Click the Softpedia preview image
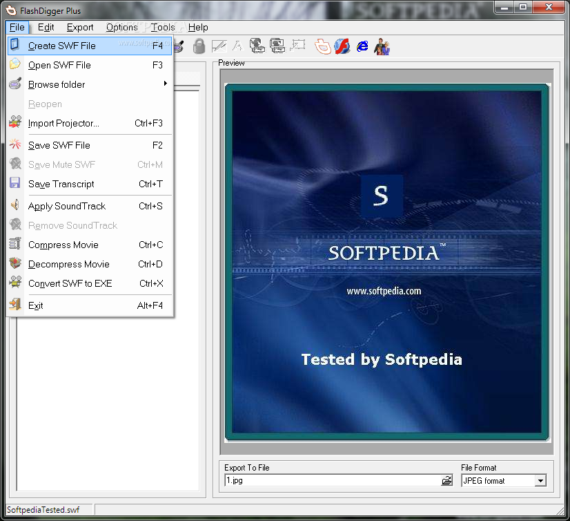Viewport: 570px width, 521px height. pyautogui.click(x=386, y=262)
